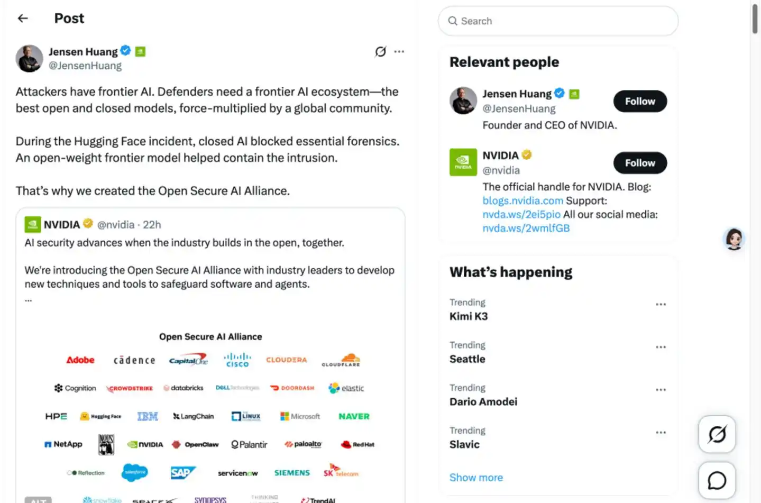
Task: Select the Slavic trending topic
Action: 558,438
